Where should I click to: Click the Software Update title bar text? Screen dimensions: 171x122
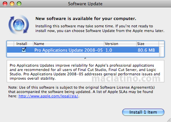point(85,4)
